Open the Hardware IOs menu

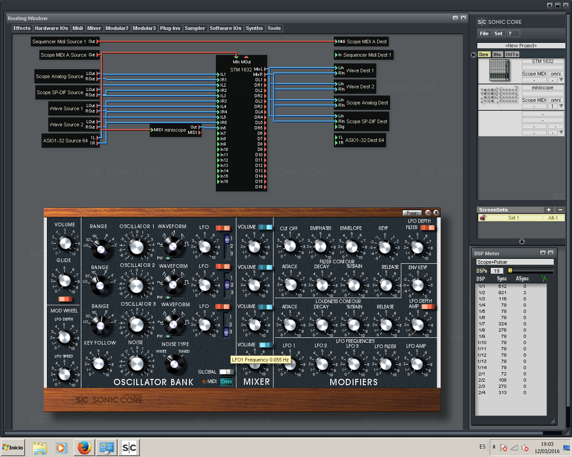(x=51, y=28)
